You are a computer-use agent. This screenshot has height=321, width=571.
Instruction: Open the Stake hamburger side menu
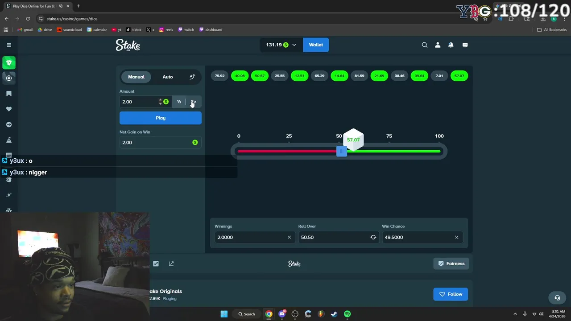pos(8,45)
